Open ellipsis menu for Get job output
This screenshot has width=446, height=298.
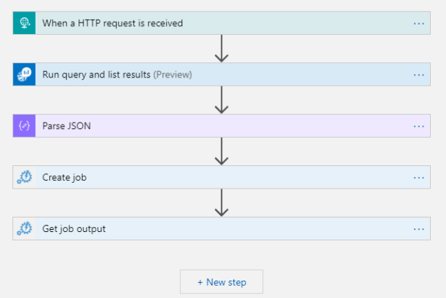pyautogui.click(x=418, y=229)
